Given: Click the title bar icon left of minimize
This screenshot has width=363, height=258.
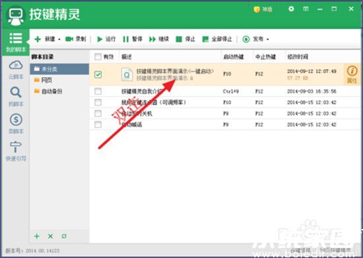Looking at the screenshot, I should point(306,9).
